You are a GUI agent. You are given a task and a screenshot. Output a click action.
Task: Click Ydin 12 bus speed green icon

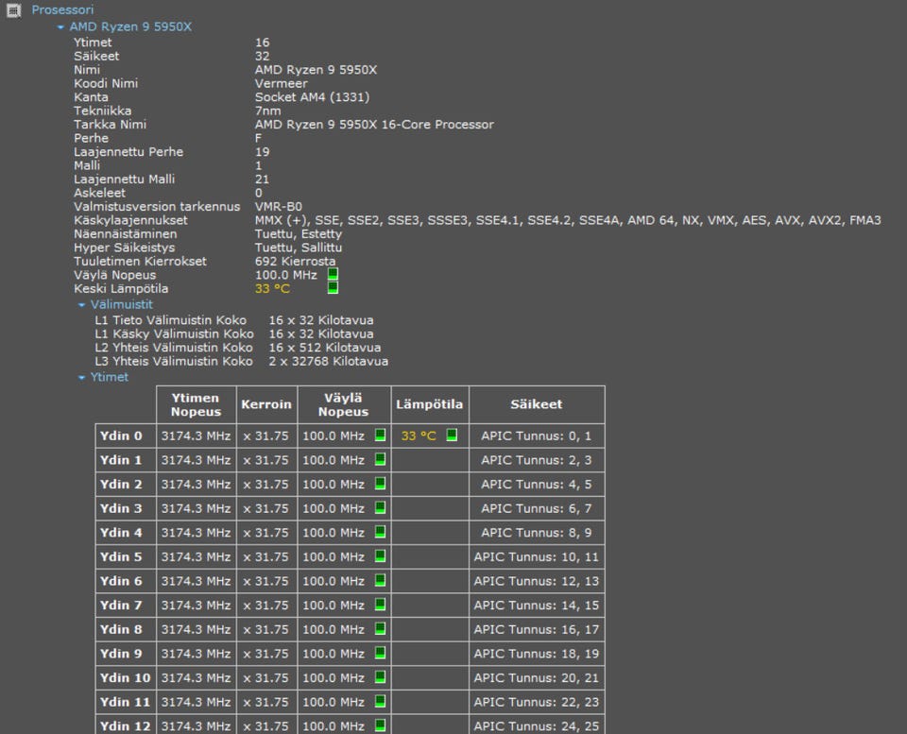tap(380, 725)
